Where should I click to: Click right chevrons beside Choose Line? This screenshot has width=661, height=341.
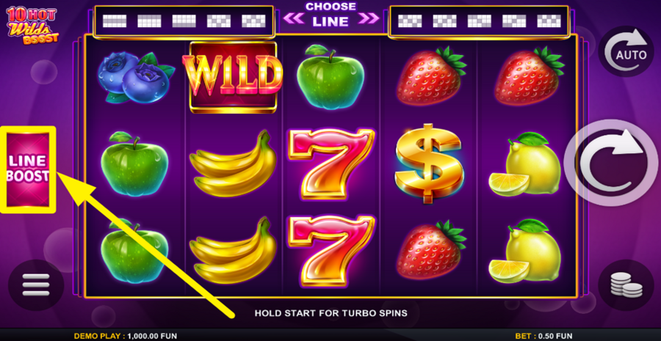click(368, 18)
